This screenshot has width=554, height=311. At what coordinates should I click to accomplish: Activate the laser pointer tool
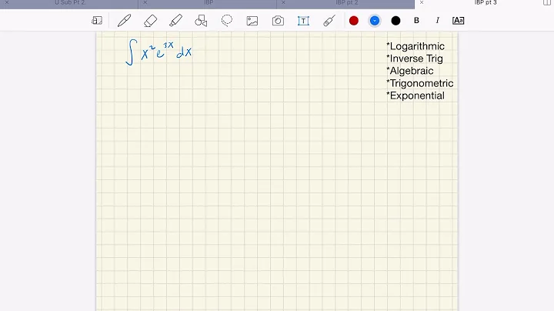pyautogui.click(x=329, y=21)
